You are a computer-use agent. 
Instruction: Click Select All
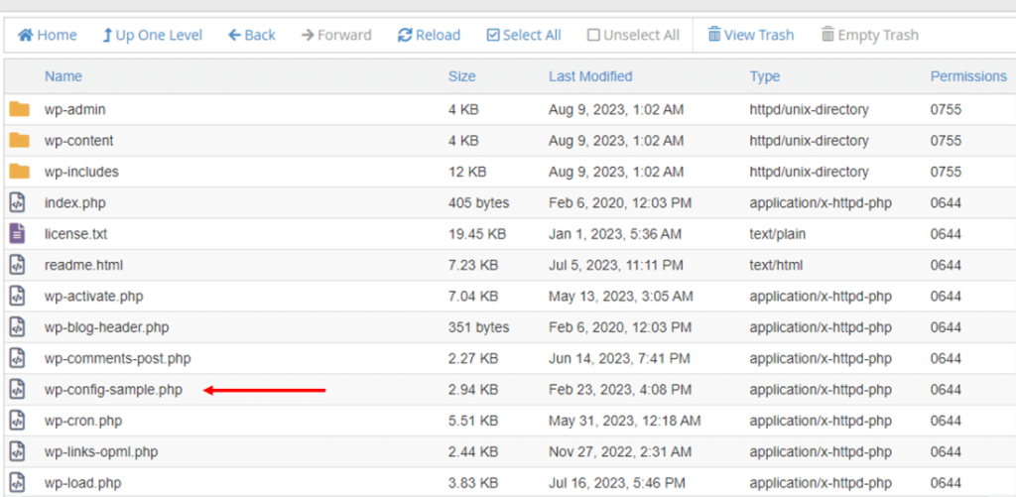(524, 35)
